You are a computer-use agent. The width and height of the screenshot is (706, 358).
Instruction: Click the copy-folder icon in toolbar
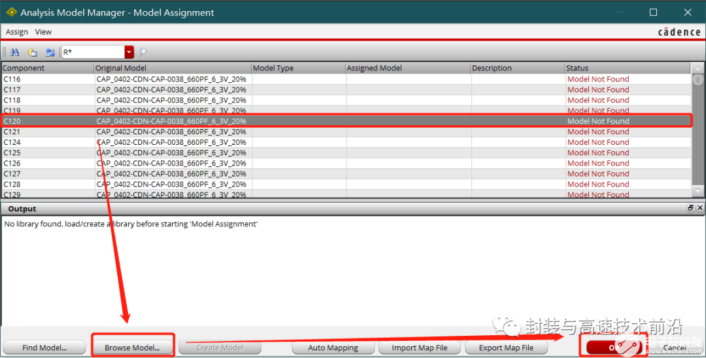click(33, 52)
